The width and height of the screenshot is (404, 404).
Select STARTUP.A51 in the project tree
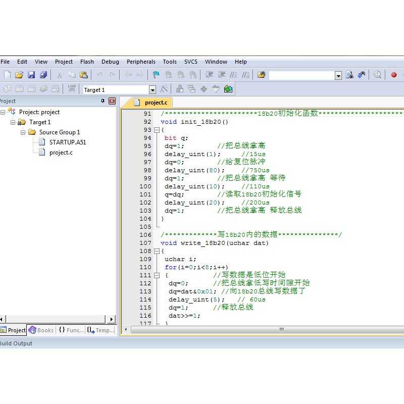(x=68, y=142)
